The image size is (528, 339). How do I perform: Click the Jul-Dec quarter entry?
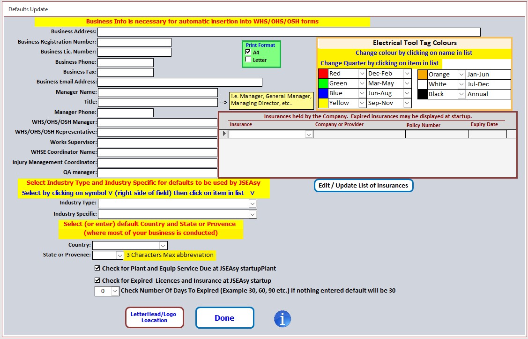click(488, 84)
